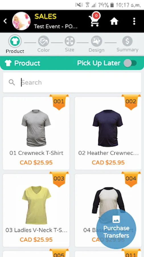Tap the Purchase Transfers floating button
This screenshot has height=257, width=144.
(x=116, y=229)
